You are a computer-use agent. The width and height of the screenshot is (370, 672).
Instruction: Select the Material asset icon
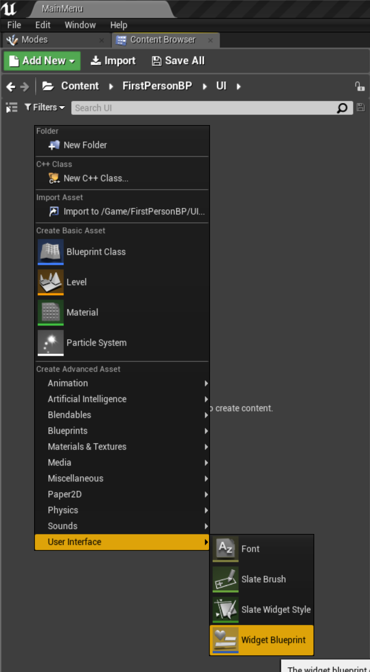pyautogui.click(x=50, y=312)
